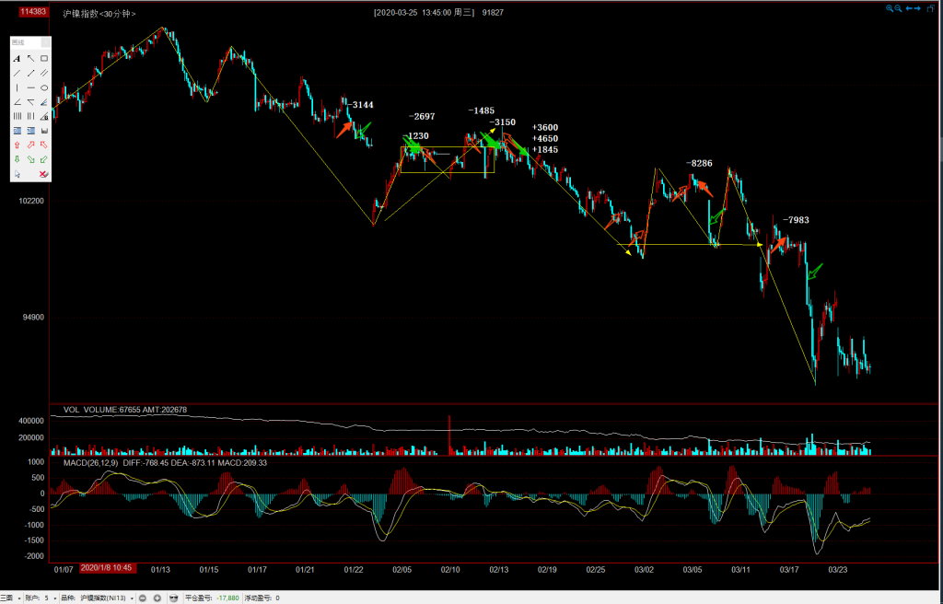Zoom in the chart with magnifier plus
943x604 pixels.
tap(890, 8)
